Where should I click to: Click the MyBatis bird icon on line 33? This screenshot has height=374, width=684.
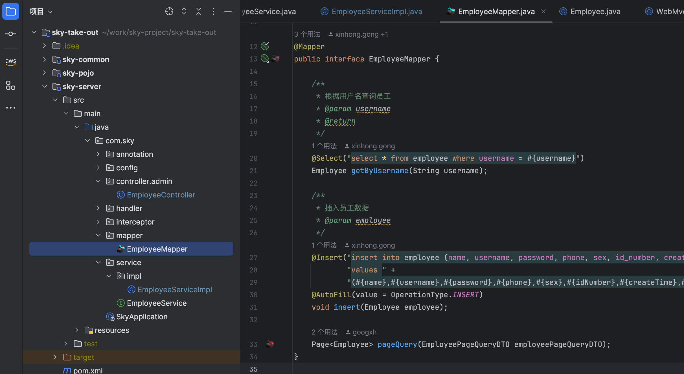(270, 344)
